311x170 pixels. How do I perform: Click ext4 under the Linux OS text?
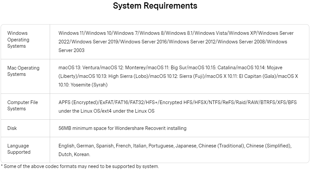(x=128, y=111)
